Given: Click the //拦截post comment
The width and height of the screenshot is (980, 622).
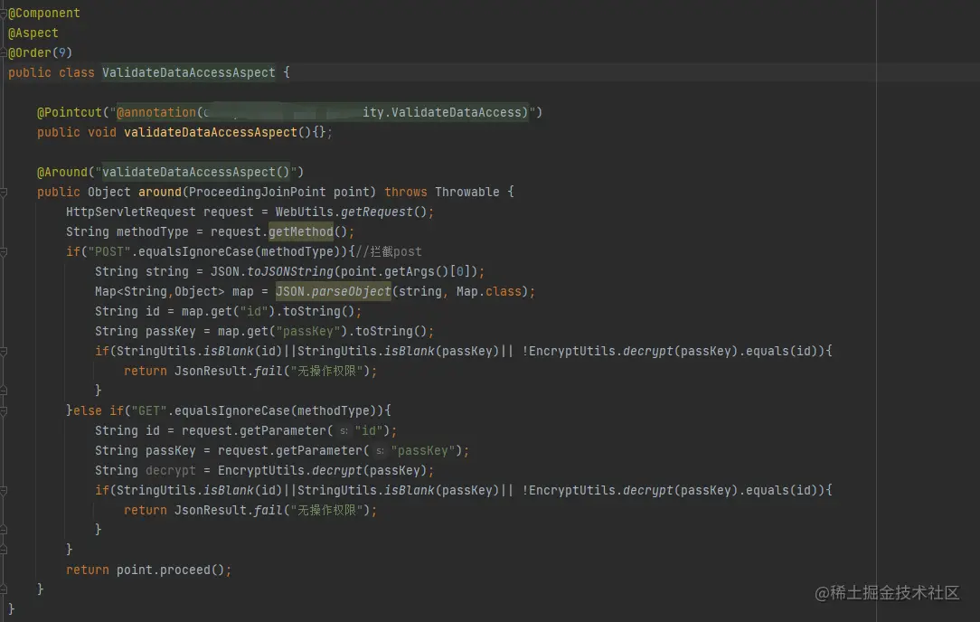Looking at the screenshot, I should click(388, 252).
